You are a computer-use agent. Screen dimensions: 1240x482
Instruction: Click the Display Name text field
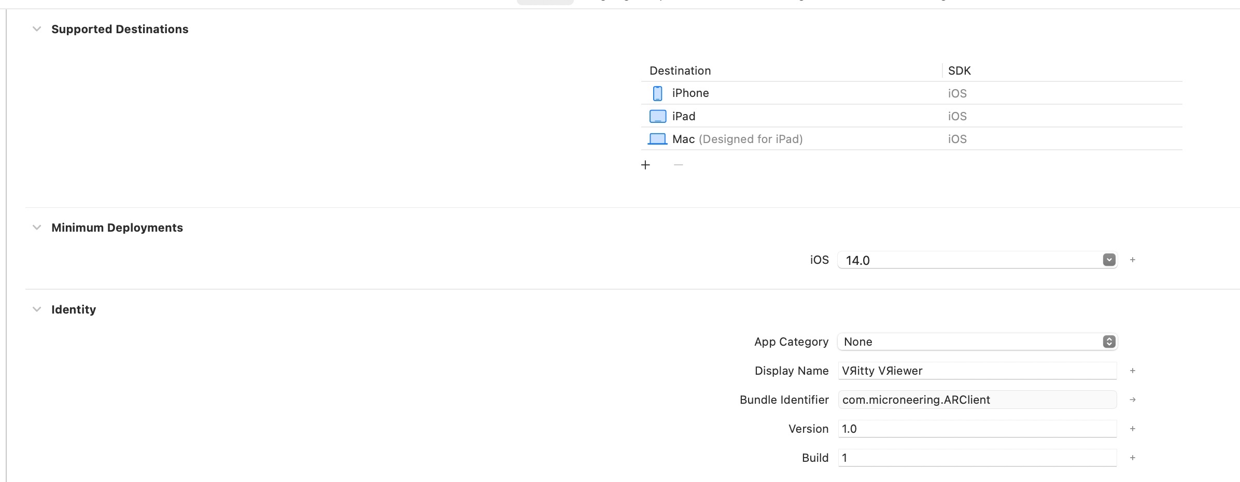[977, 371]
